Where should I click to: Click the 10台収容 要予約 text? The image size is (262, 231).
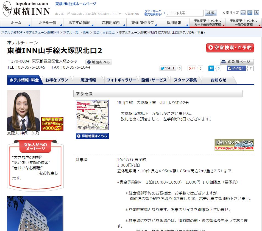tap(132, 160)
